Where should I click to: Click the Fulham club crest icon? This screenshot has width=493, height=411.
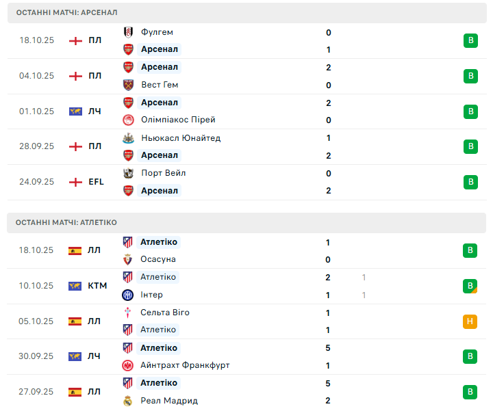coord(128,32)
